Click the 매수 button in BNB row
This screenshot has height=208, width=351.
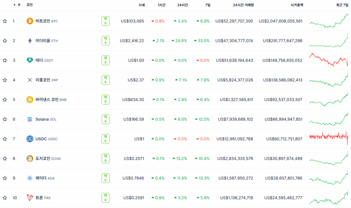click(x=106, y=100)
